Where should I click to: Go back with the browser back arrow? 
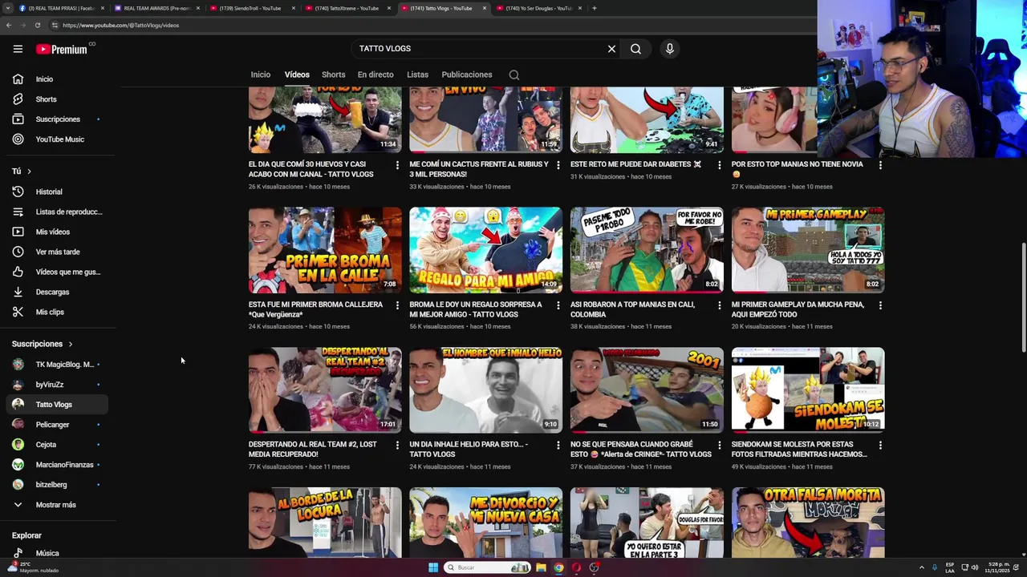point(8,25)
